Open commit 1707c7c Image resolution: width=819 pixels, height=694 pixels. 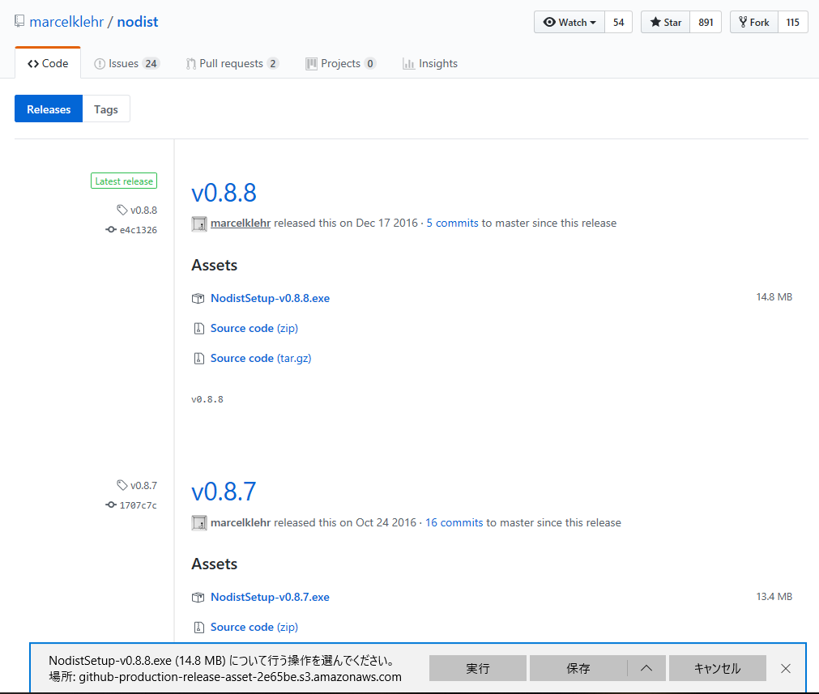(138, 505)
